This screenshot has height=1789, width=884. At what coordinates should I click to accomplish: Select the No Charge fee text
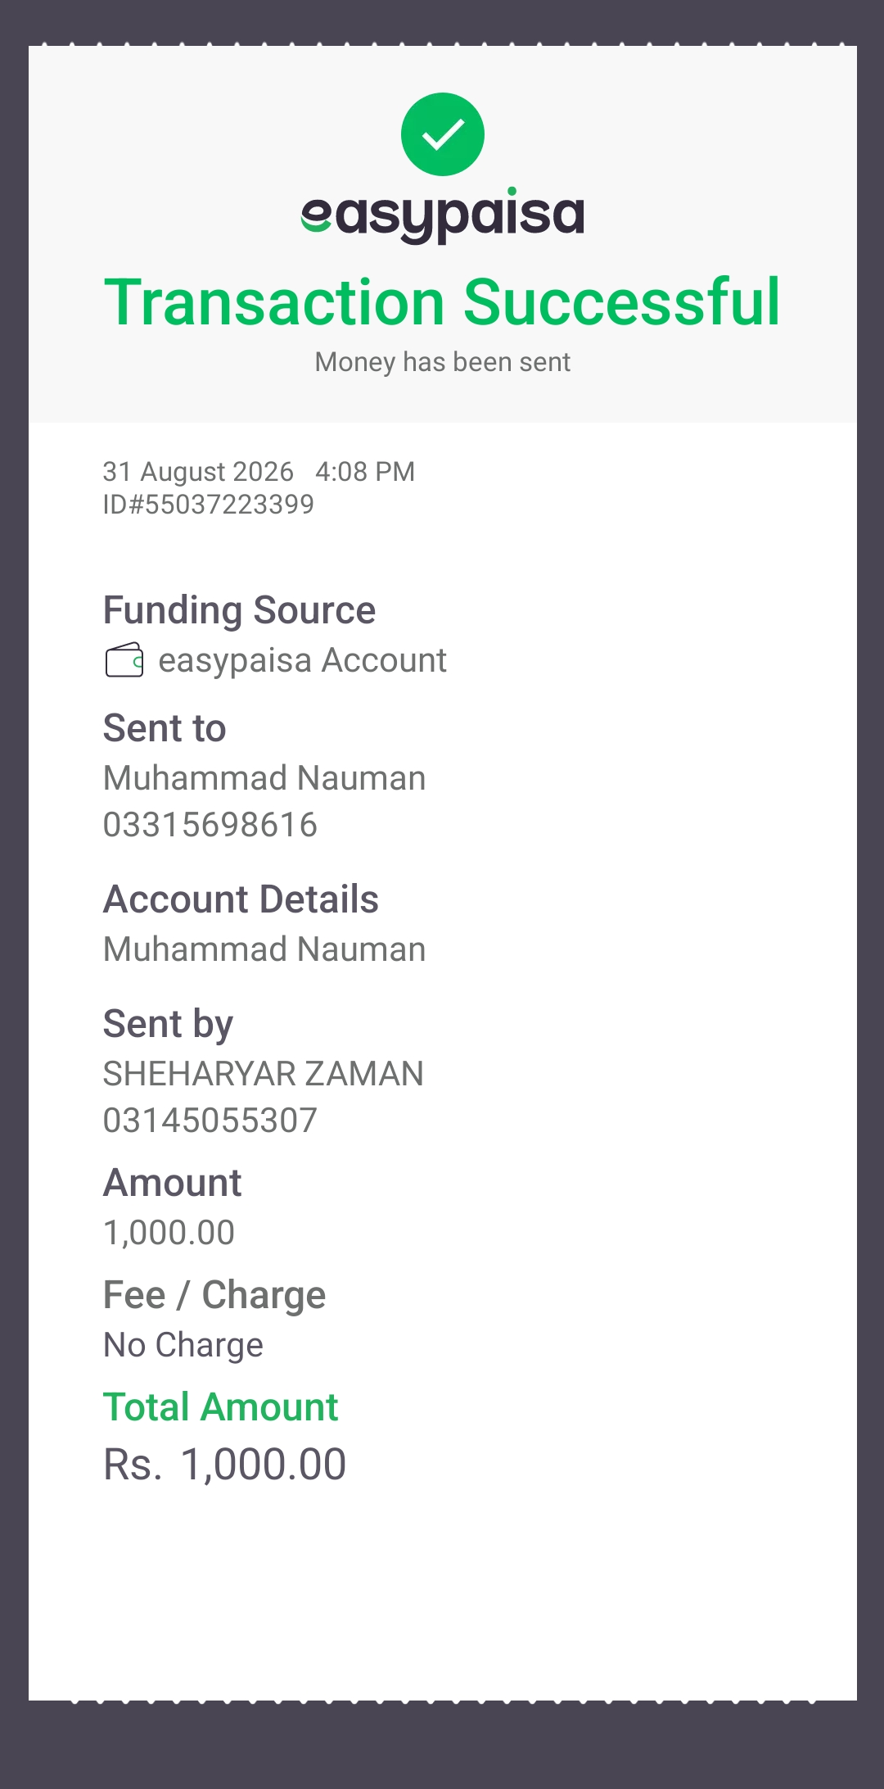(x=183, y=1345)
